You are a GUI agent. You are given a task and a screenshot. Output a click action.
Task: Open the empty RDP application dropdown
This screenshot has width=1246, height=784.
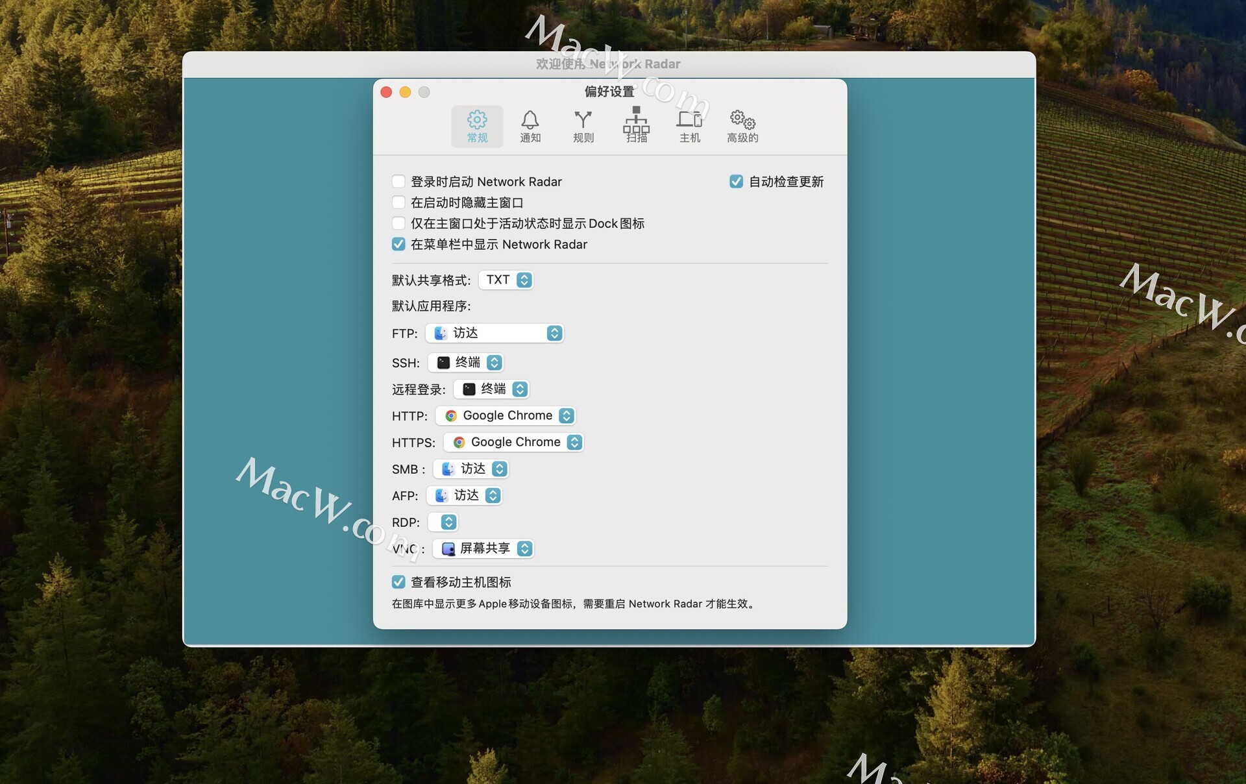point(443,522)
